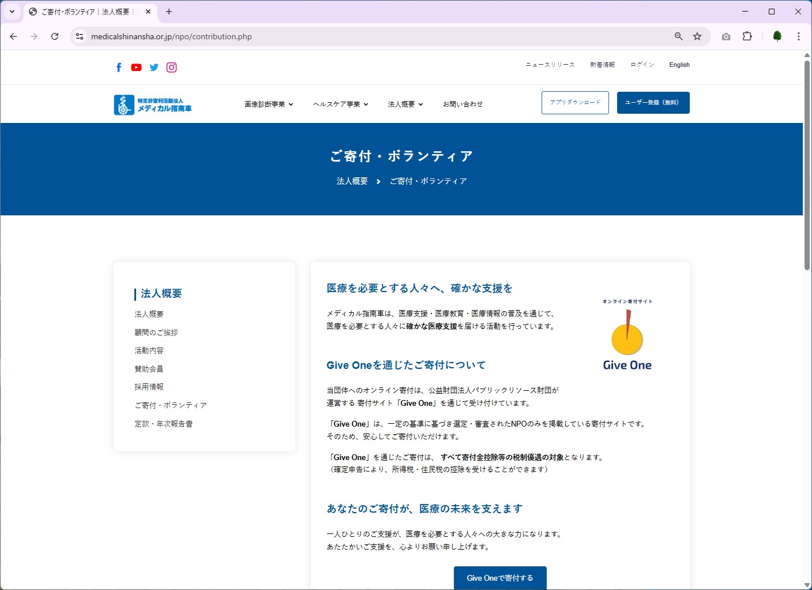Open the browser extensions puzzle icon
The height and width of the screenshot is (590, 812).
(747, 36)
